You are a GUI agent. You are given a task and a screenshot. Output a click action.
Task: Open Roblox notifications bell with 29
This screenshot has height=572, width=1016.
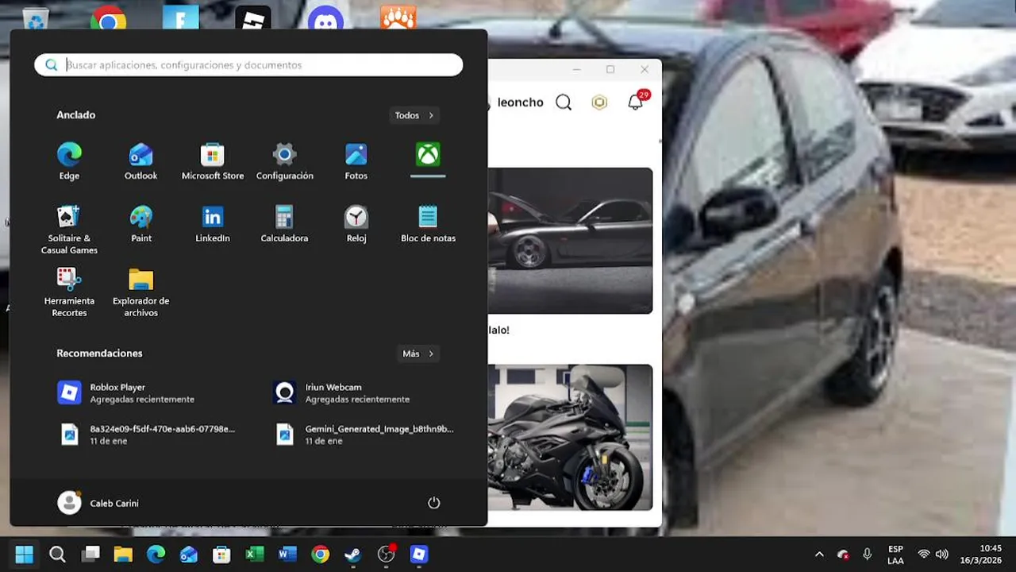click(x=636, y=102)
